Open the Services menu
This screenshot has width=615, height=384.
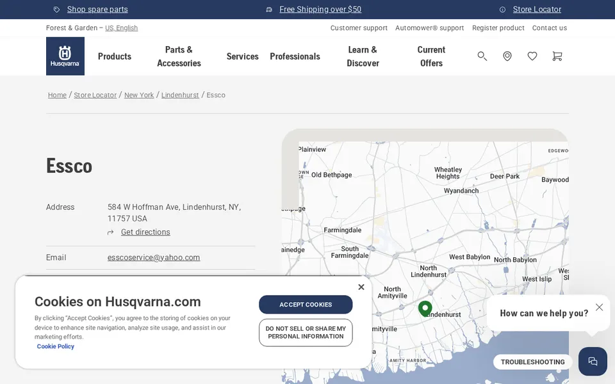(x=242, y=56)
